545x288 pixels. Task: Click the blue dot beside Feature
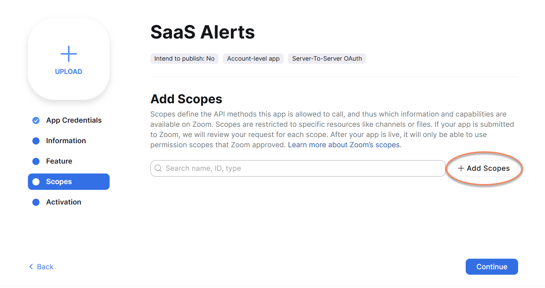click(x=36, y=161)
